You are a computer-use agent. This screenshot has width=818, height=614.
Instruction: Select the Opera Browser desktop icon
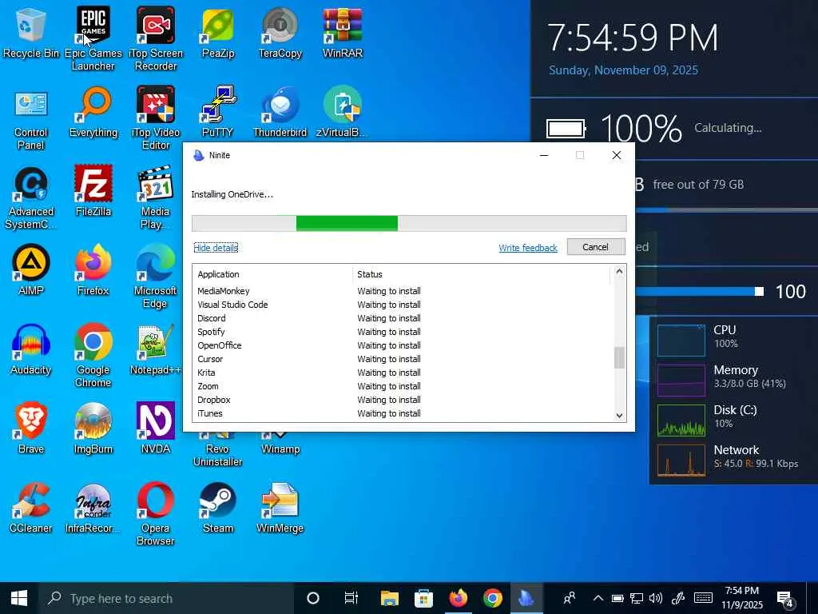[x=156, y=514]
